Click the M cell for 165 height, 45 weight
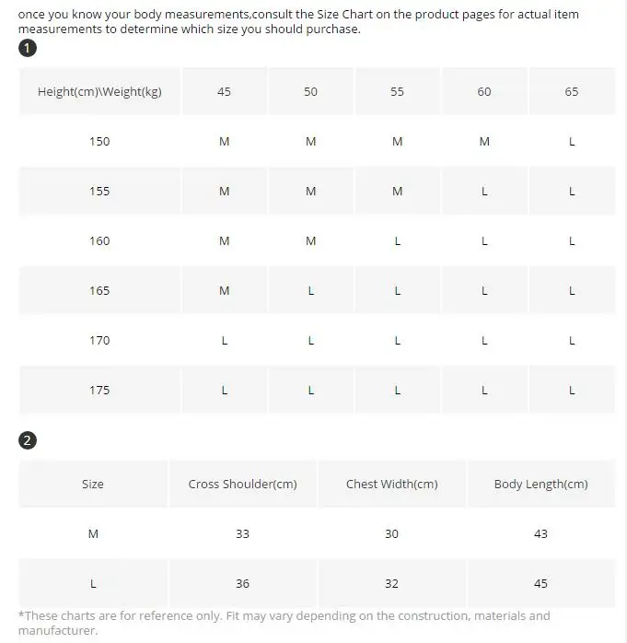Image resolution: width=627 pixels, height=643 pixels. coord(224,291)
